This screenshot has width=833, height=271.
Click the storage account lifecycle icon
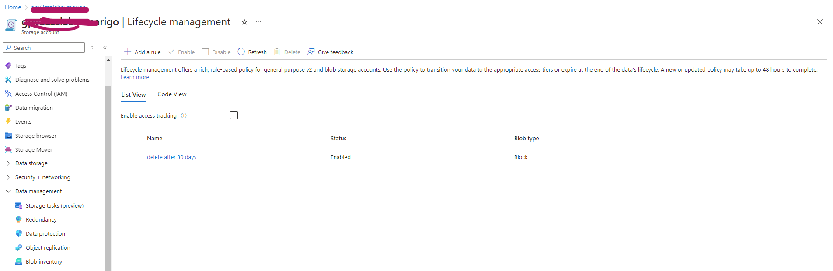coord(11,25)
